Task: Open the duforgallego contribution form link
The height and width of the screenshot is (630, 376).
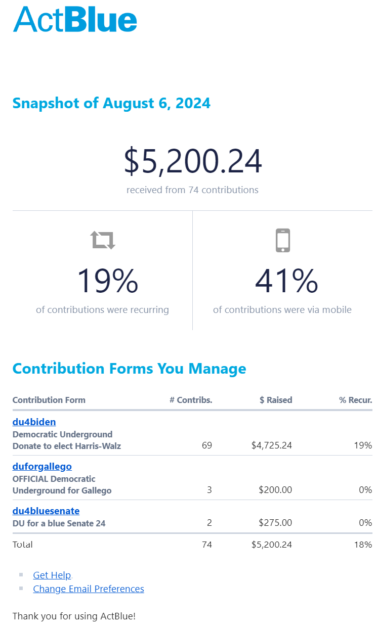Action: tap(42, 466)
